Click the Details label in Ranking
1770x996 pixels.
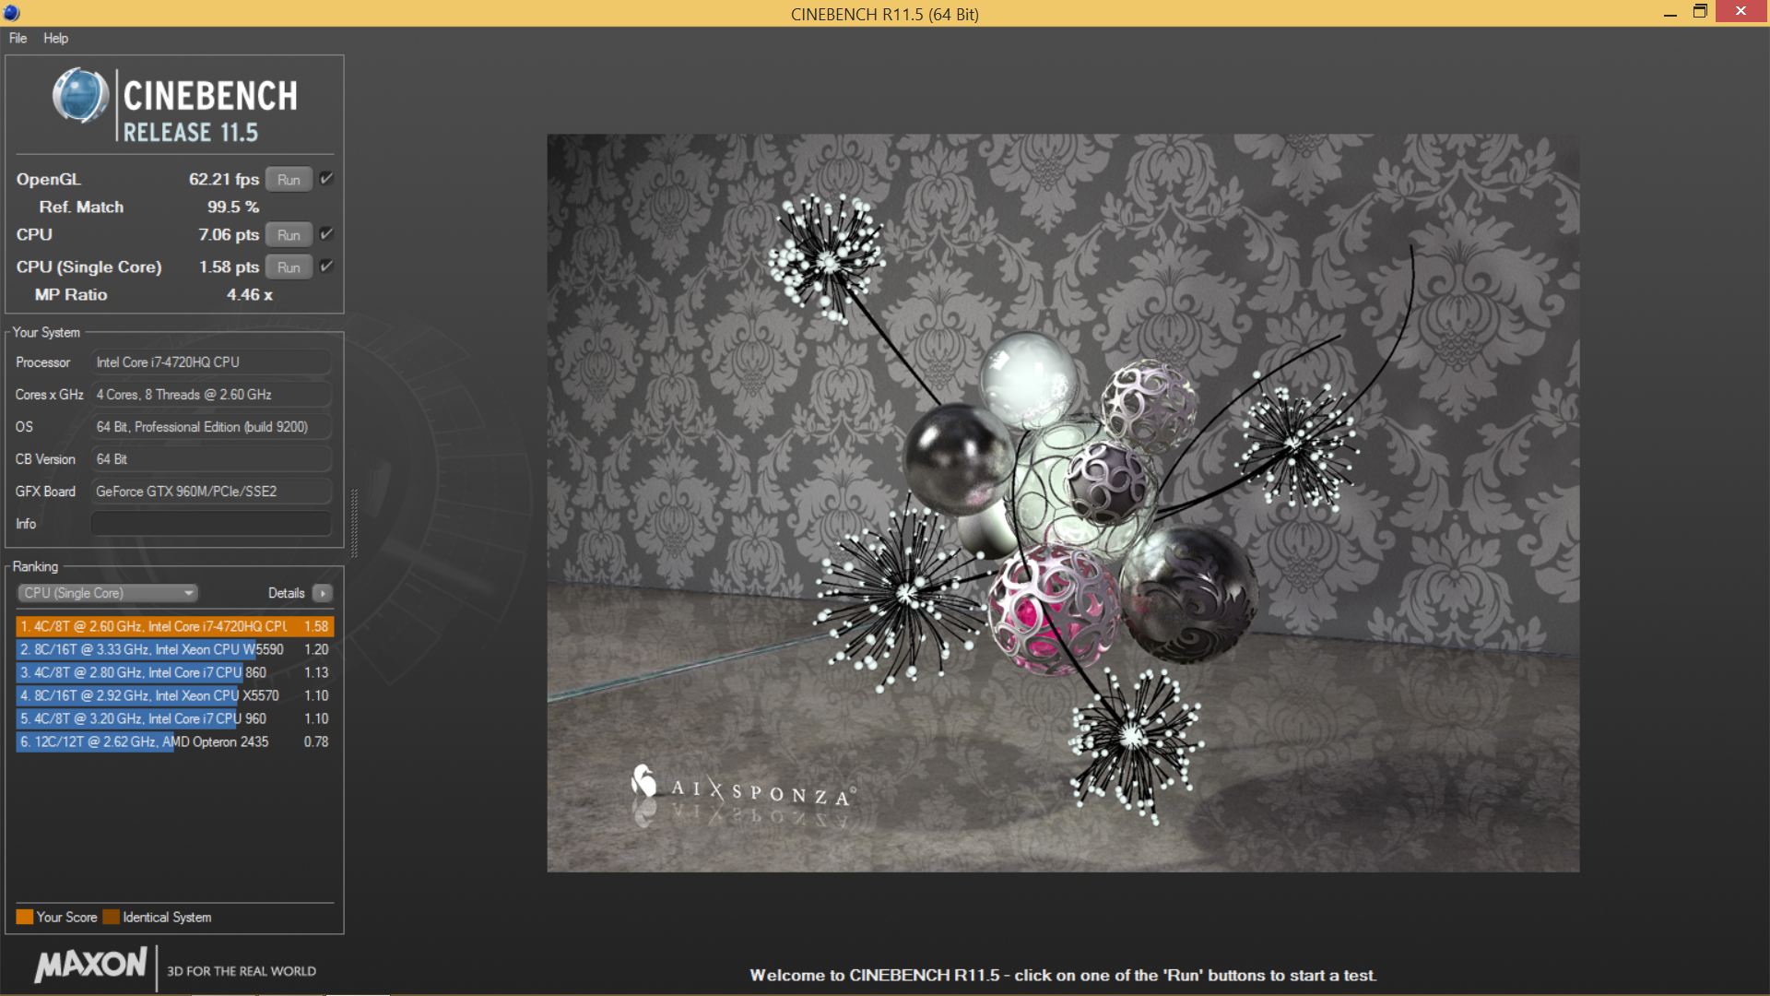tap(286, 593)
